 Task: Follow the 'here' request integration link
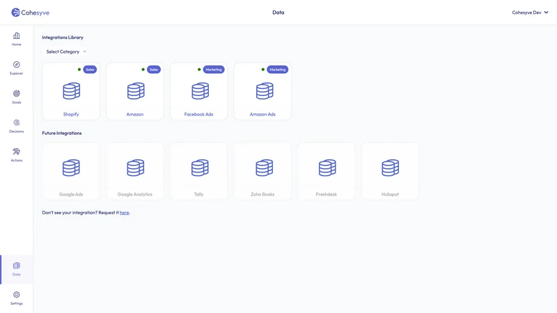tap(125, 213)
